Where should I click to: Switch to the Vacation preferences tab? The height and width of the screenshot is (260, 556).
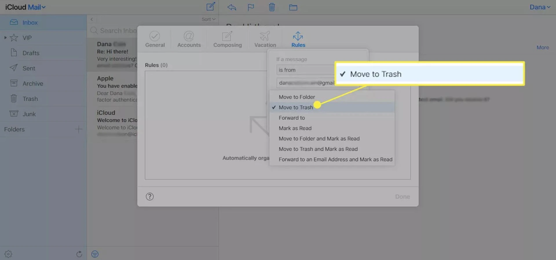tap(265, 39)
